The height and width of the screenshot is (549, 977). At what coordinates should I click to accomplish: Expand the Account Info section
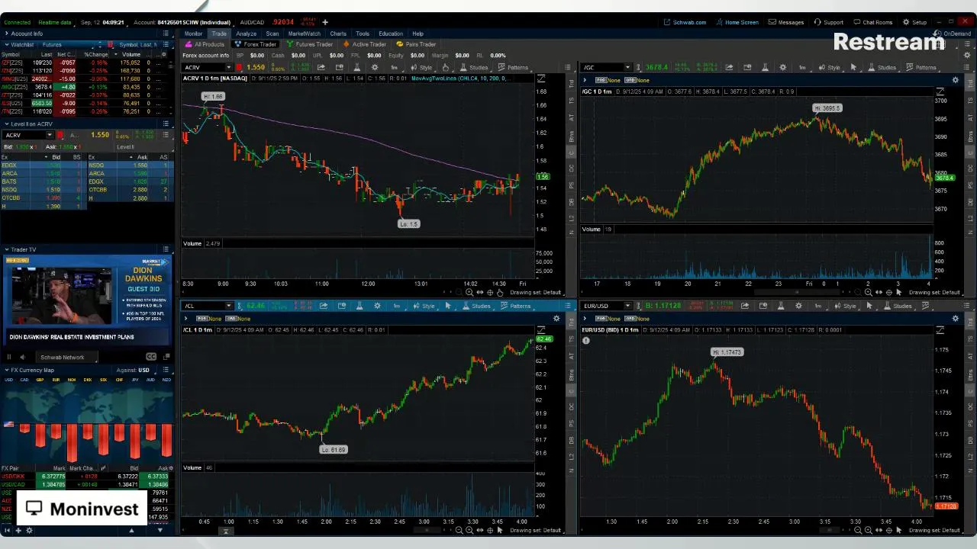coord(7,34)
